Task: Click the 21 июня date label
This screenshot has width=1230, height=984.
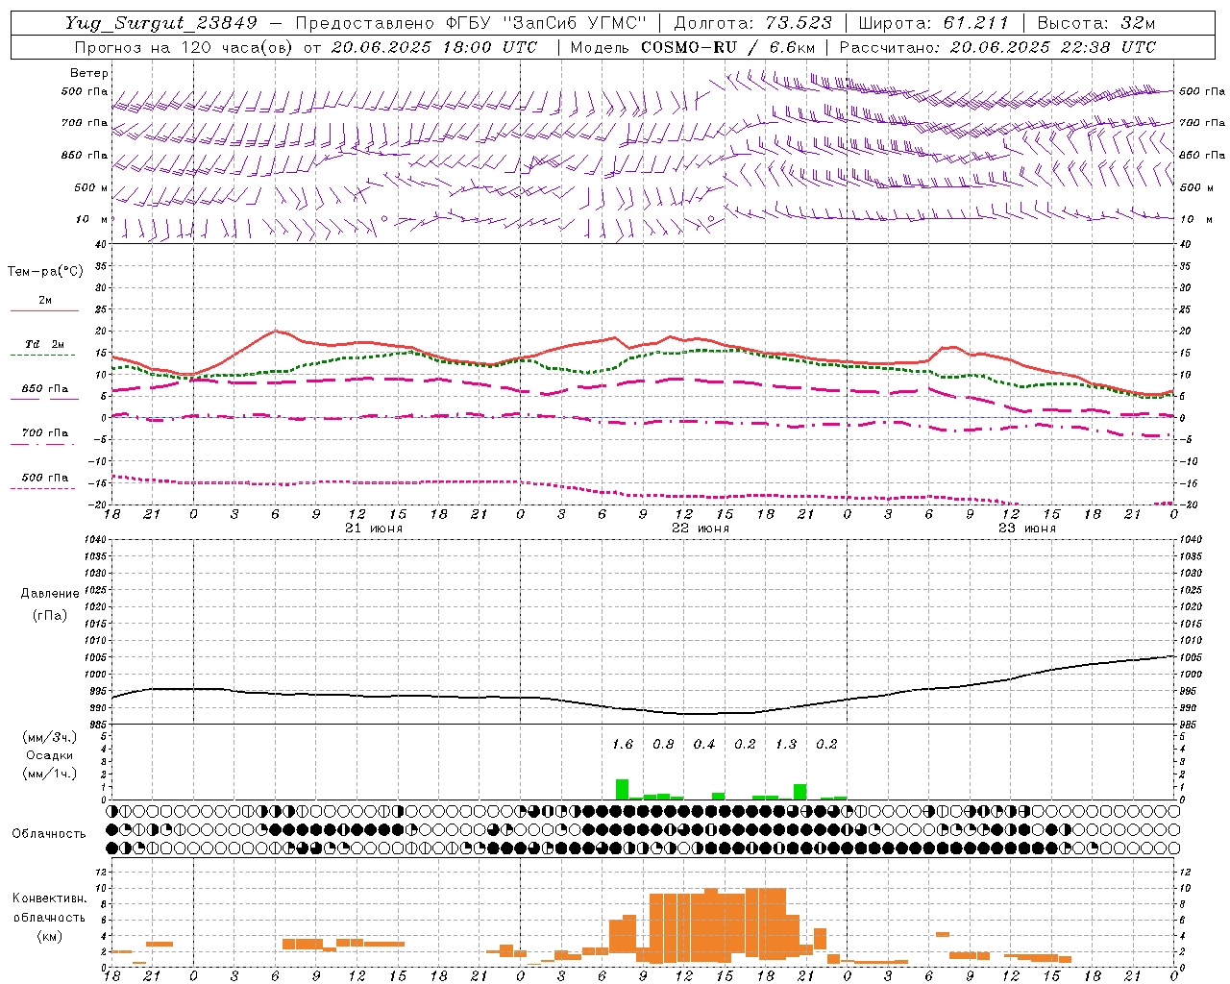Action: [x=374, y=529]
